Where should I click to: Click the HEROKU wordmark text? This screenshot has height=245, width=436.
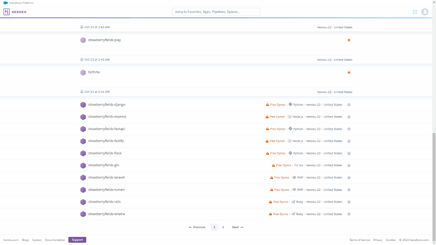[19, 12]
